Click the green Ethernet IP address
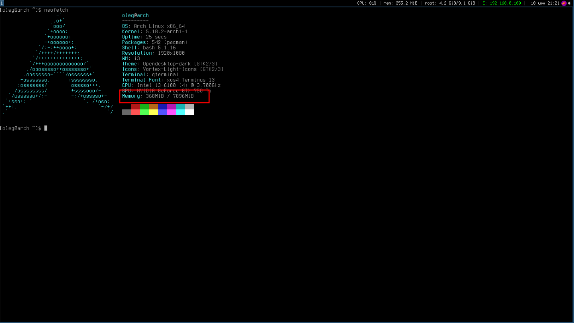 502,3
